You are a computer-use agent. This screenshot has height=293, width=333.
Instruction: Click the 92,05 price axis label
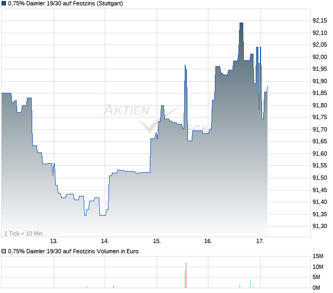(x=320, y=45)
